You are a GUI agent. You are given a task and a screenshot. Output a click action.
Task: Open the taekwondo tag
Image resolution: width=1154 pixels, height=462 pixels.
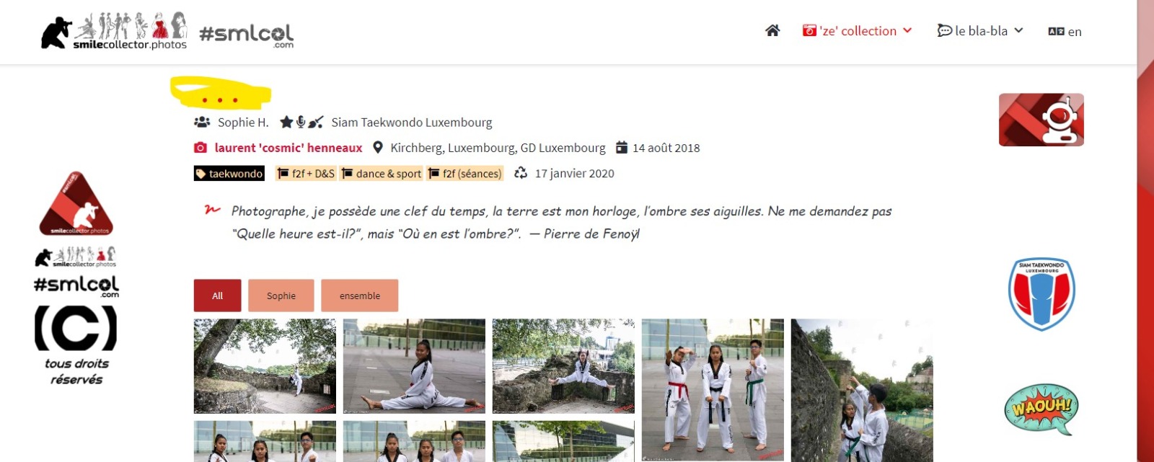[x=229, y=174]
